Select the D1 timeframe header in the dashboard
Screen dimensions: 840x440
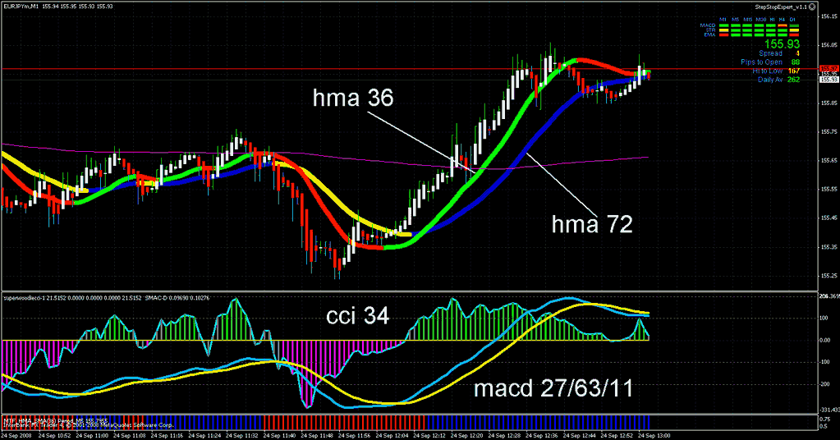(x=792, y=19)
